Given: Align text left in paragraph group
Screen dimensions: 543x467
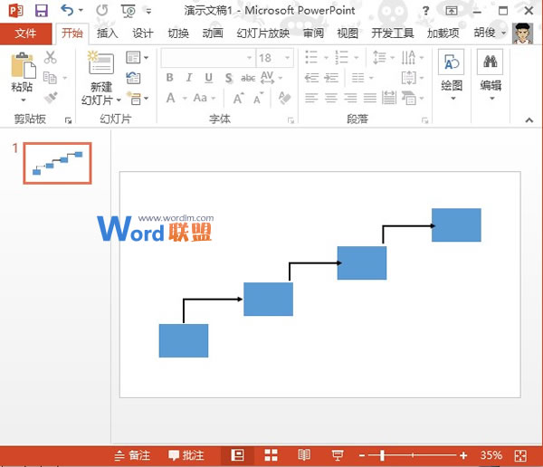Looking at the screenshot, I should [x=311, y=99].
